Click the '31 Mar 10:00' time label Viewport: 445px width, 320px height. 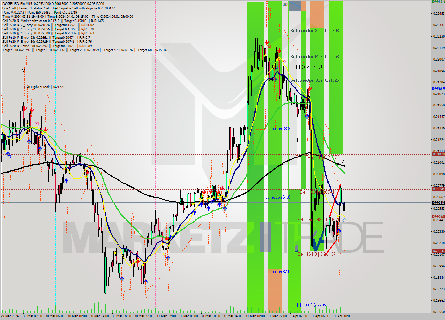tap(210, 316)
